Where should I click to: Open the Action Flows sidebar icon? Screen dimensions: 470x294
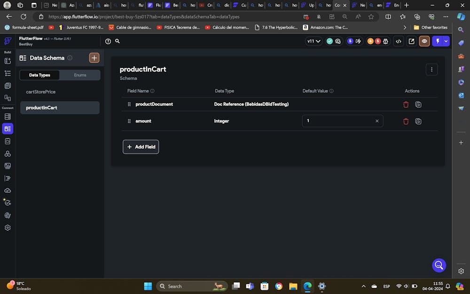[8, 178]
